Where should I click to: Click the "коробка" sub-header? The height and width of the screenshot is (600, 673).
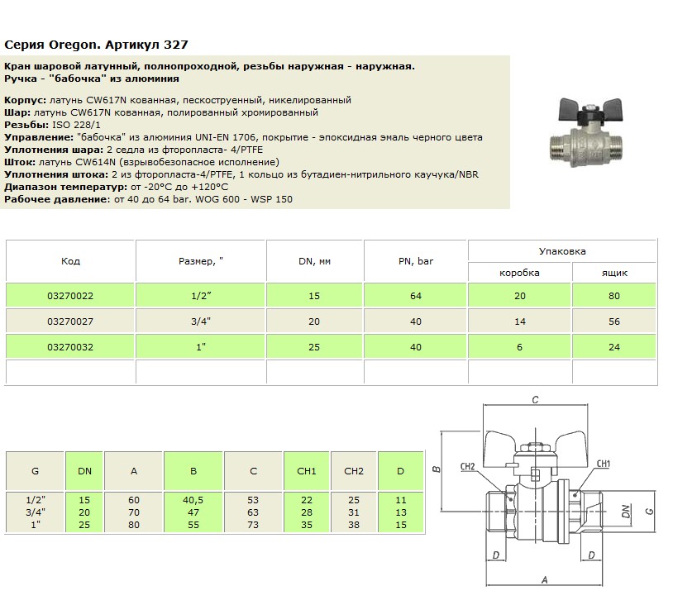(519, 272)
